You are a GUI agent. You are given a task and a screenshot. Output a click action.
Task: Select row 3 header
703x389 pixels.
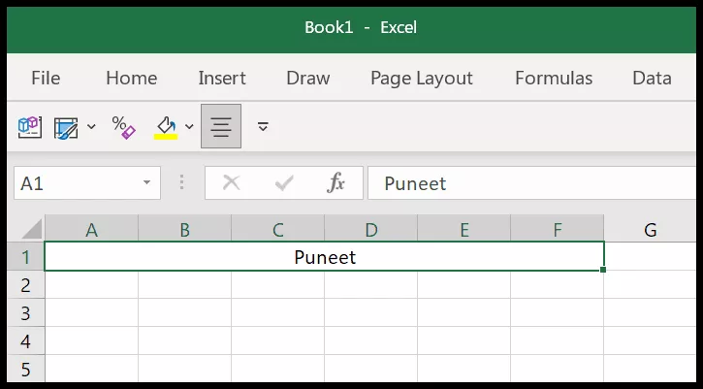[25, 312]
